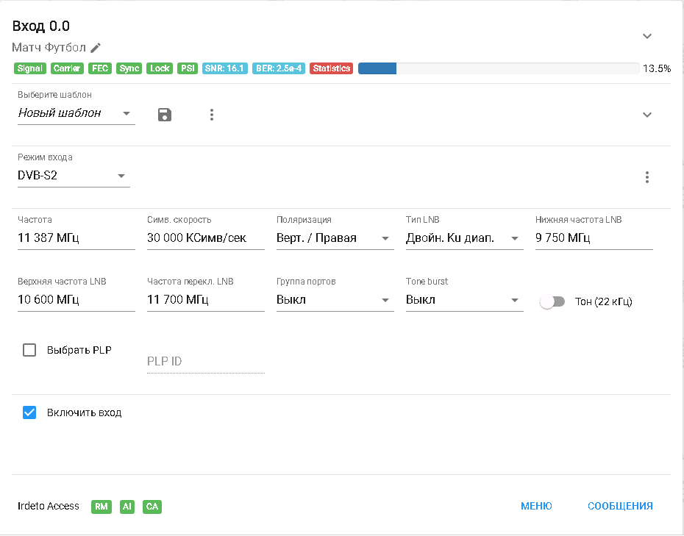Open the Режим входа DVB-S2 dropdown
684x536 pixels.
74,176
